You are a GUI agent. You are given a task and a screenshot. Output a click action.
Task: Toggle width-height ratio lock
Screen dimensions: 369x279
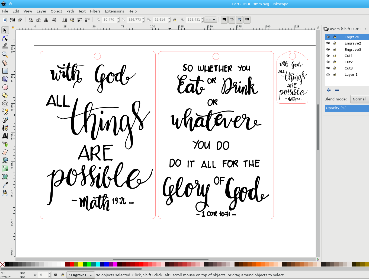175,20
